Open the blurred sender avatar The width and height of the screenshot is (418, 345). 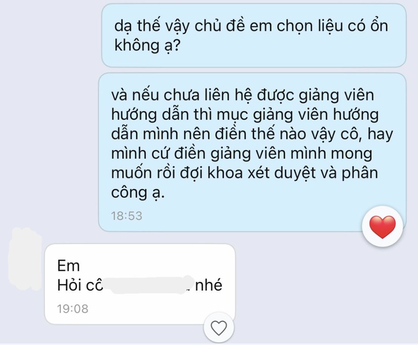[x=25, y=259]
